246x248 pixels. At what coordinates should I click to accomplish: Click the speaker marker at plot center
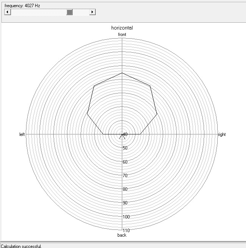click(x=122, y=137)
